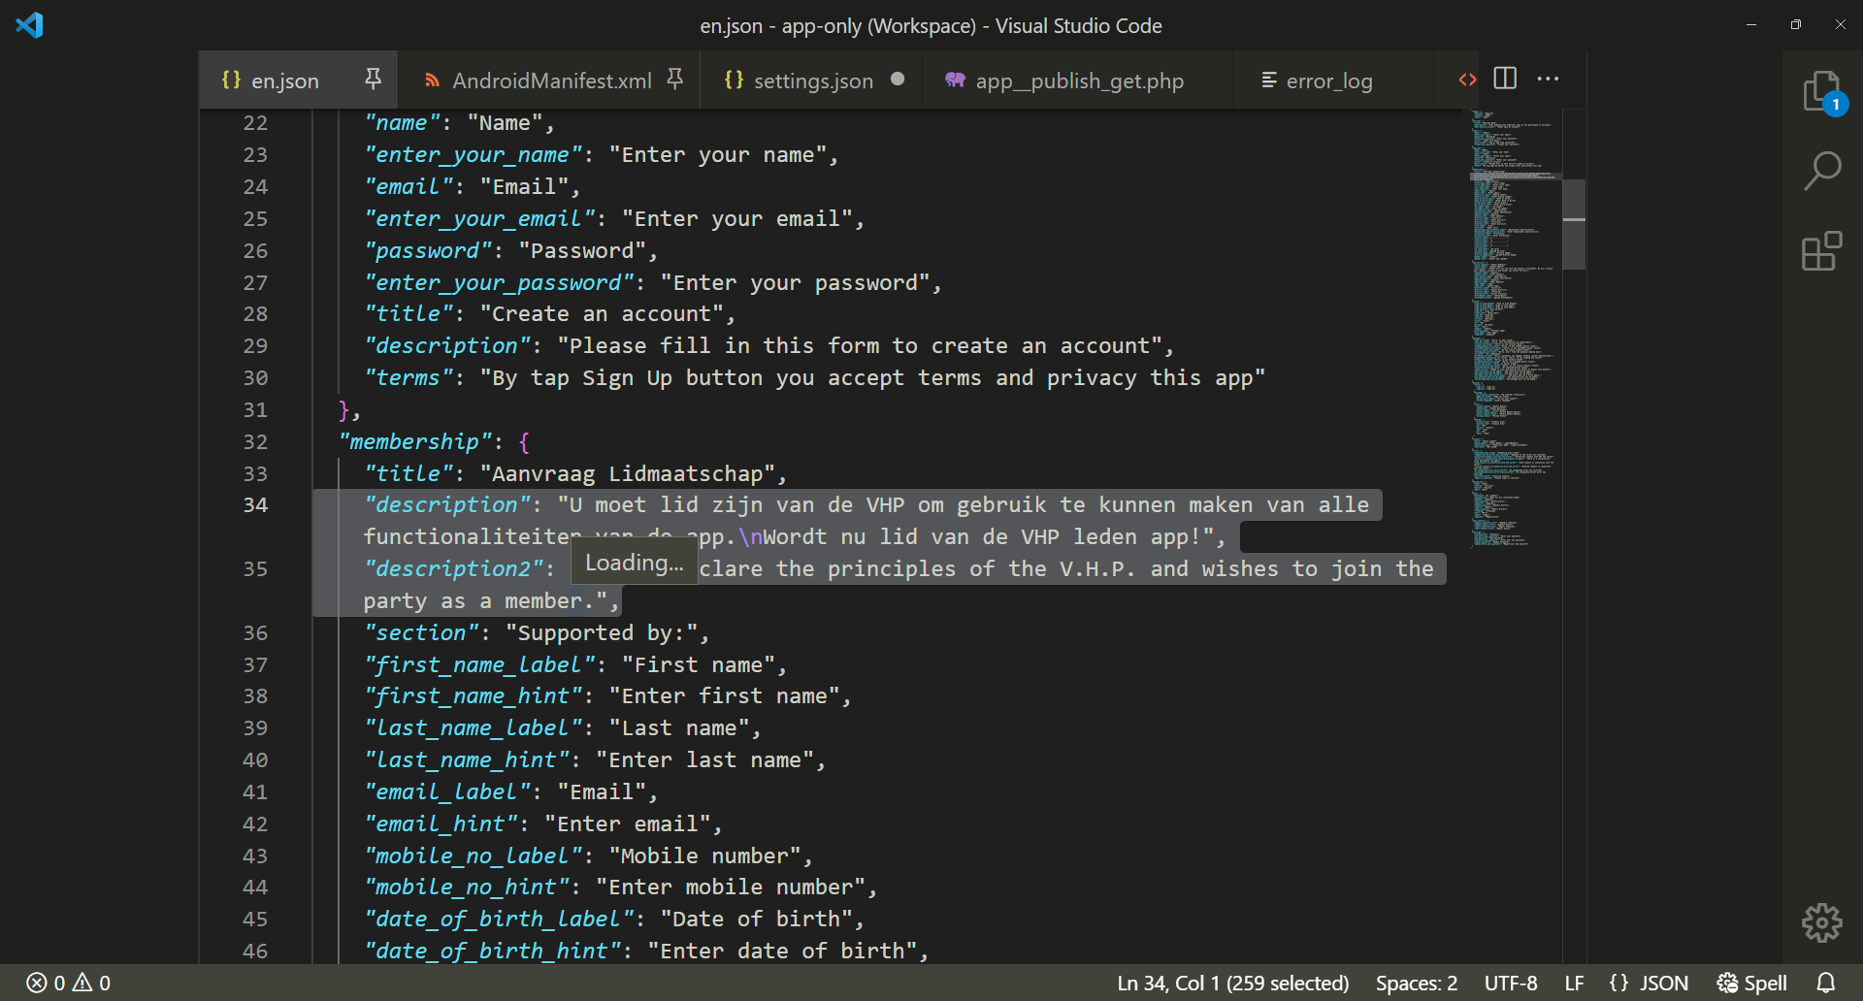Click "Create an account" value on line 28
The width and height of the screenshot is (1863, 1001).
click(602, 314)
